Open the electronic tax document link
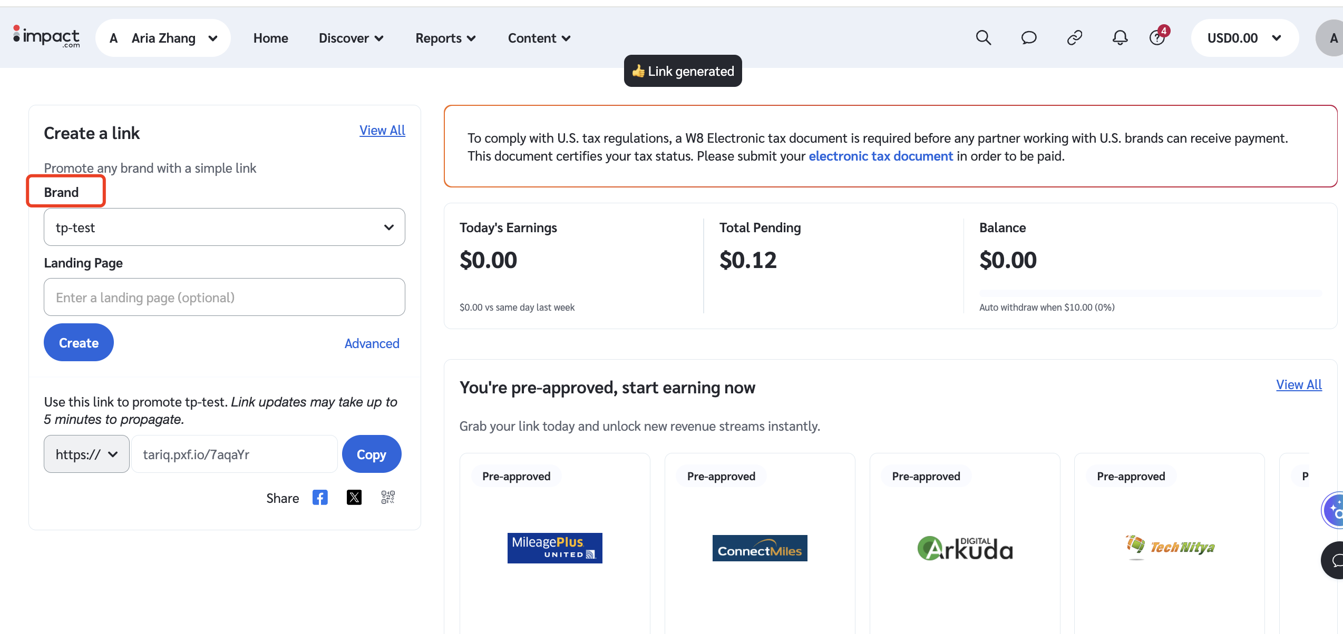1343x634 pixels. pos(881,156)
